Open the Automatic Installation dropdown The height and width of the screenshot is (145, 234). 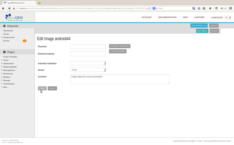pyautogui.click(x=88, y=63)
